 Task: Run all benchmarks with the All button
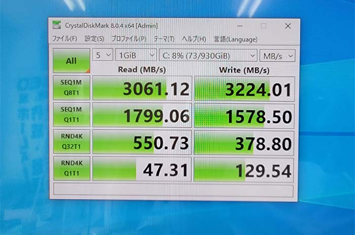72,61
